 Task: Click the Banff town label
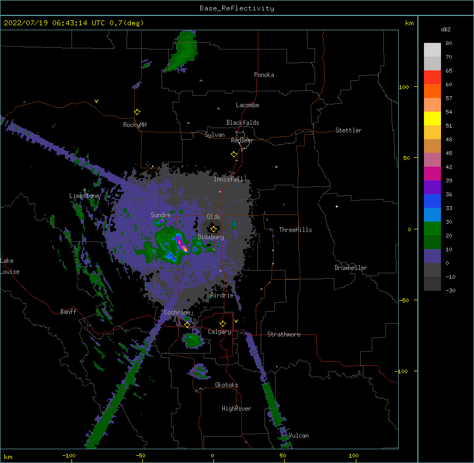click(68, 312)
